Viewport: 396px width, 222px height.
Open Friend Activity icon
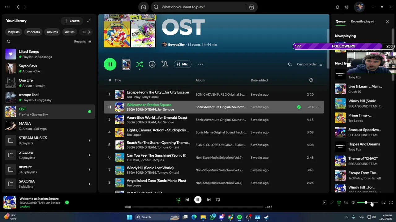[x=347, y=7]
